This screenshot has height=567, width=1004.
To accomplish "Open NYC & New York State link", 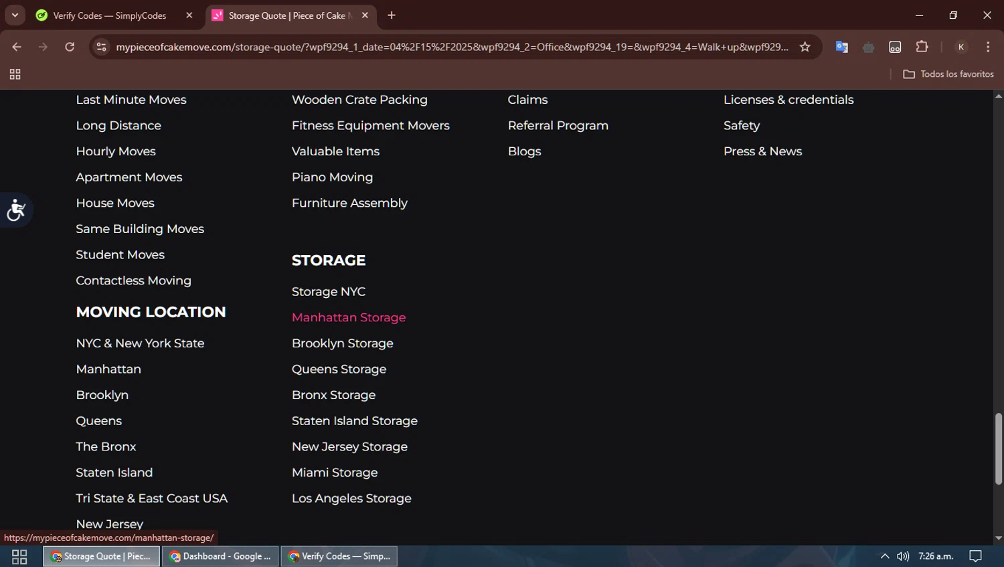I will (140, 343).
